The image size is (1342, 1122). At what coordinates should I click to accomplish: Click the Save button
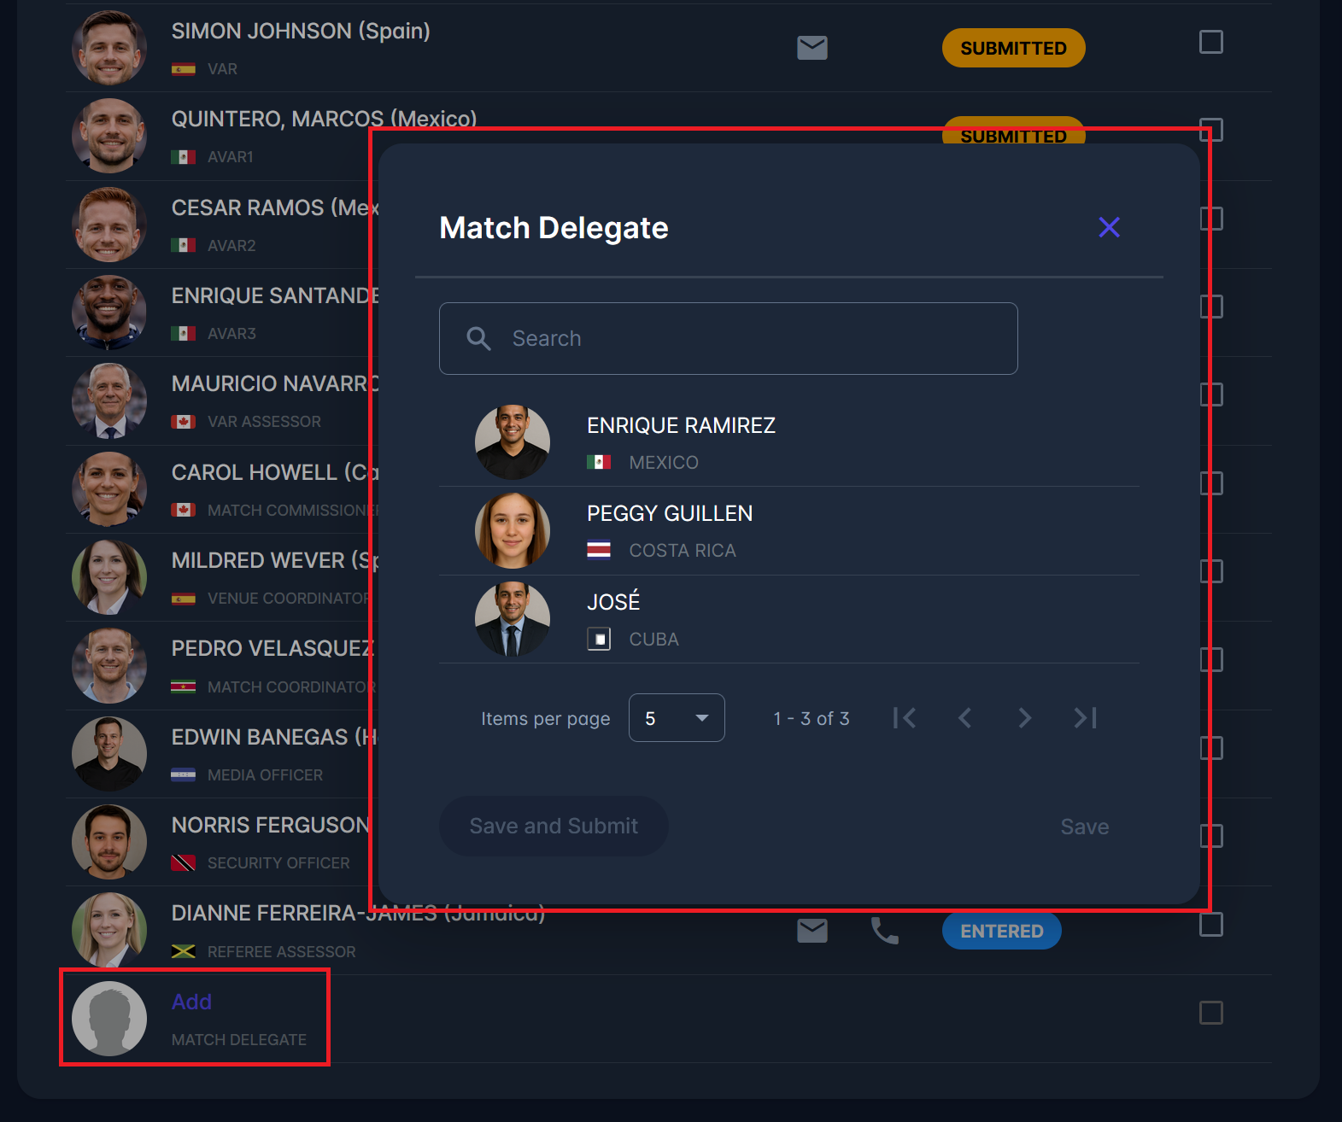tap(1084, 827)
